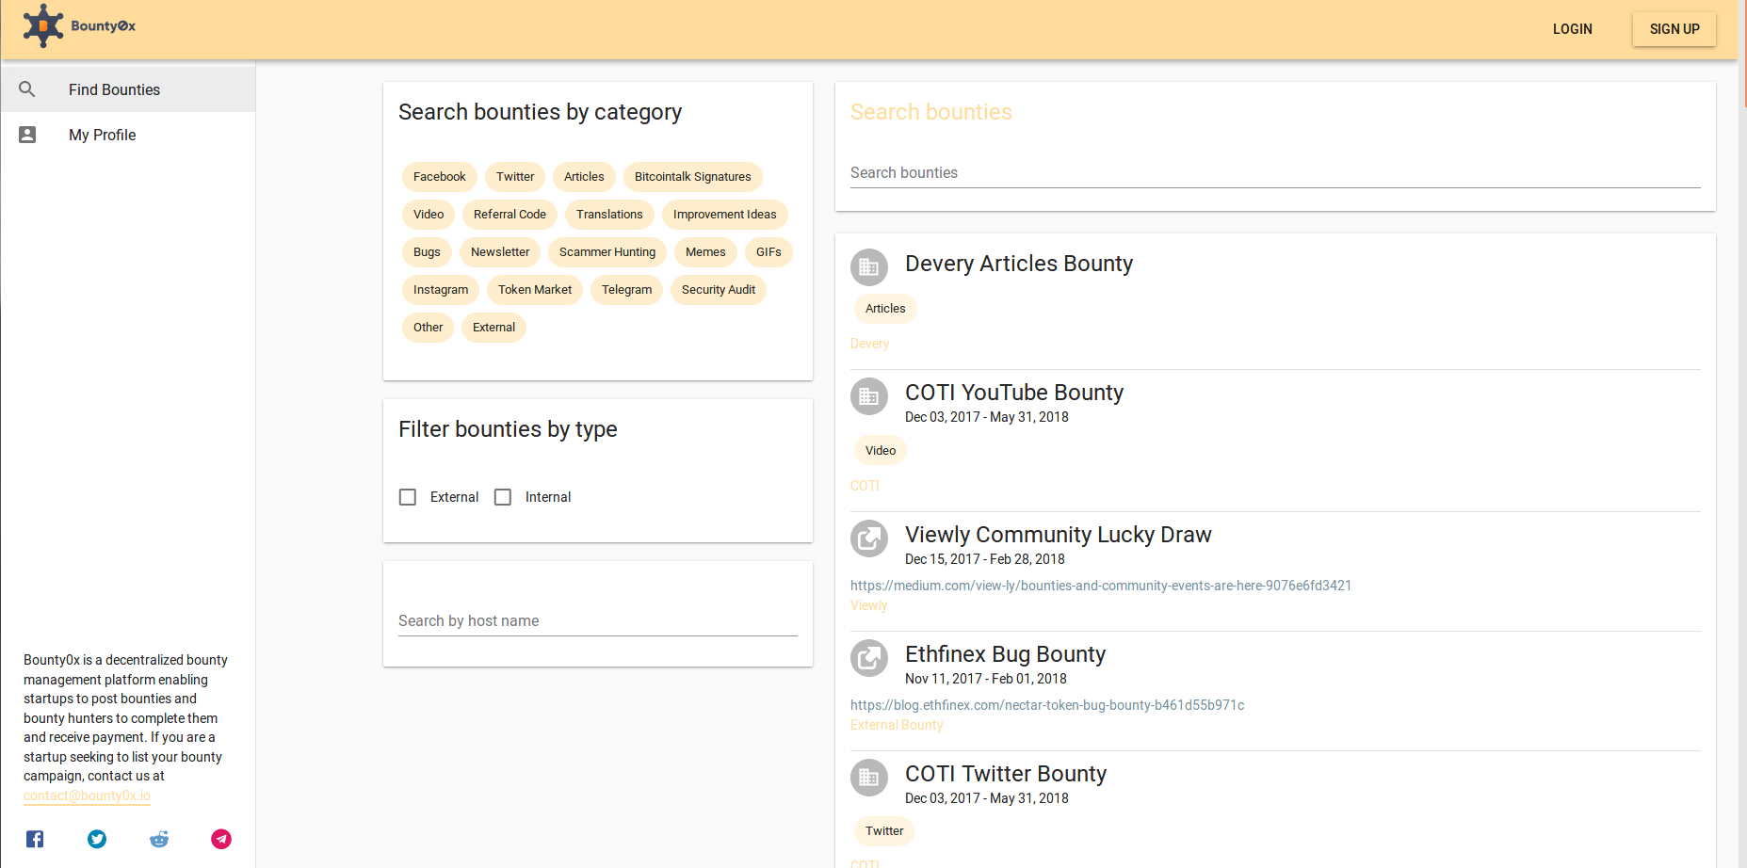The width and height of the screenshot is (1747, 868).
Task: Click the Viewly host name link
Action: [x=868, y=605]
